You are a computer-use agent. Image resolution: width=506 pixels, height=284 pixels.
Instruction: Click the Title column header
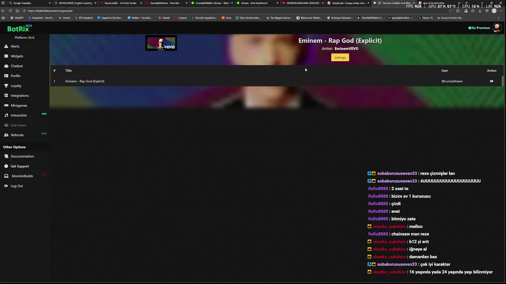click(68, 71)
